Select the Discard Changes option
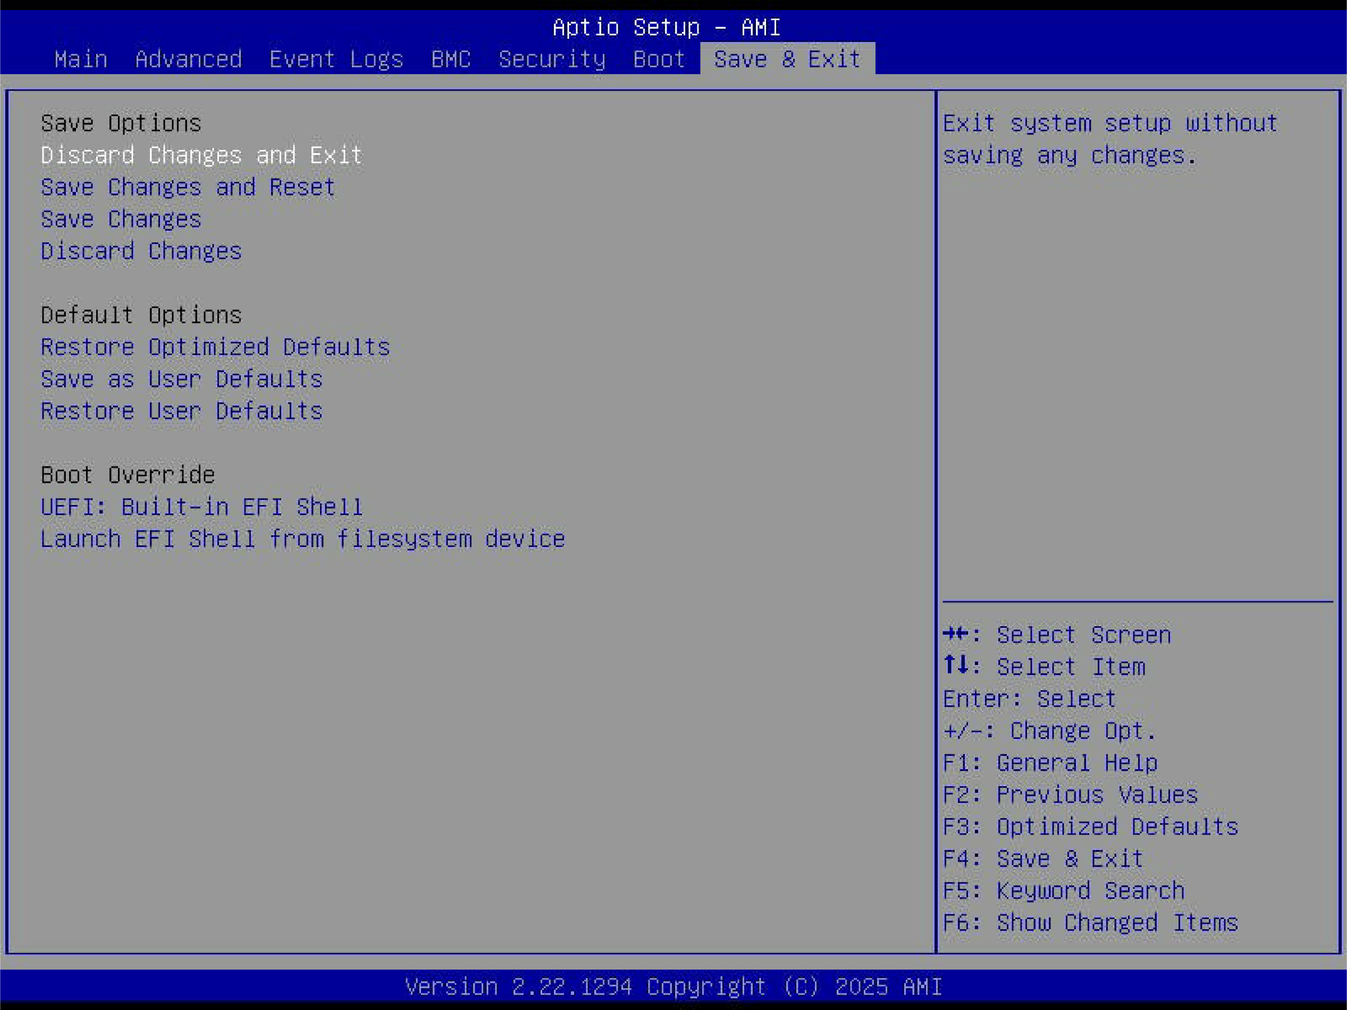This screenshot has height=1010, width=1347. pos(141,251)
